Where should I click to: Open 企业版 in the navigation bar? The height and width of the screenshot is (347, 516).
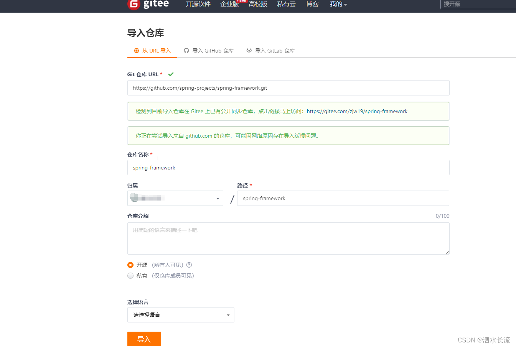pyautogui.click(x=229, y=4)
